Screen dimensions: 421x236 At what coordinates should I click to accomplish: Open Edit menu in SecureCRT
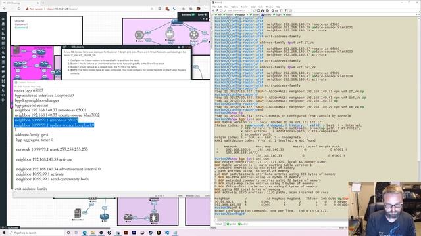(x=220, y=7)
